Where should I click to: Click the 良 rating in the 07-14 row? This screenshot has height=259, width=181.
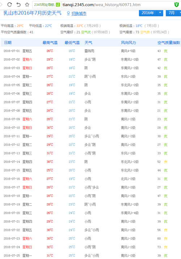166,162
